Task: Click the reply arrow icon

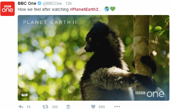Action: 21,107
